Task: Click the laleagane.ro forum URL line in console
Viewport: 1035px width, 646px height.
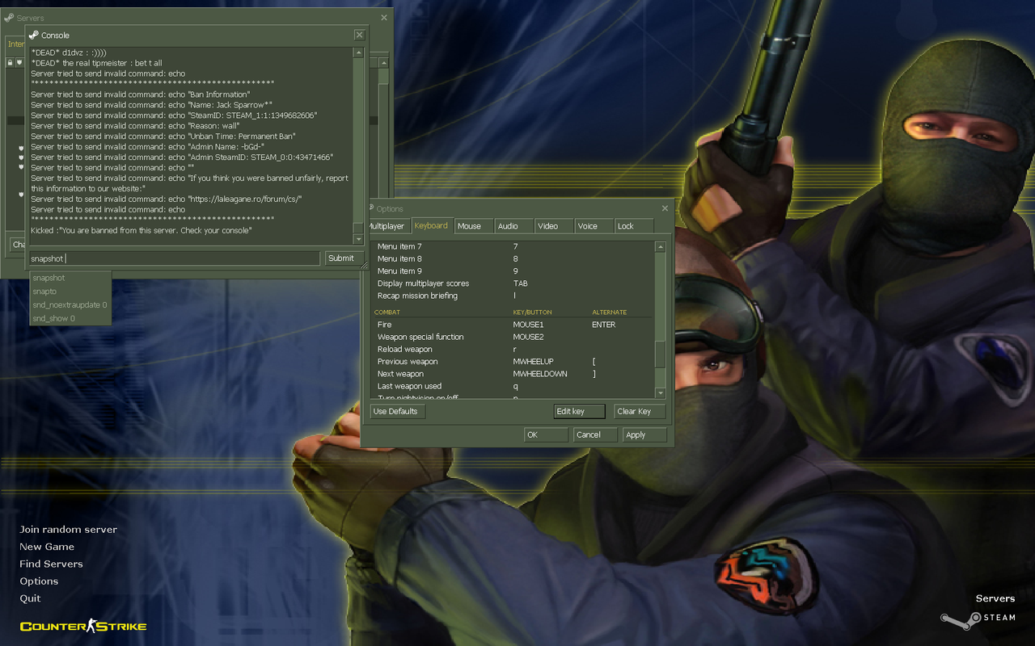Action: click(x=166, y=199)
